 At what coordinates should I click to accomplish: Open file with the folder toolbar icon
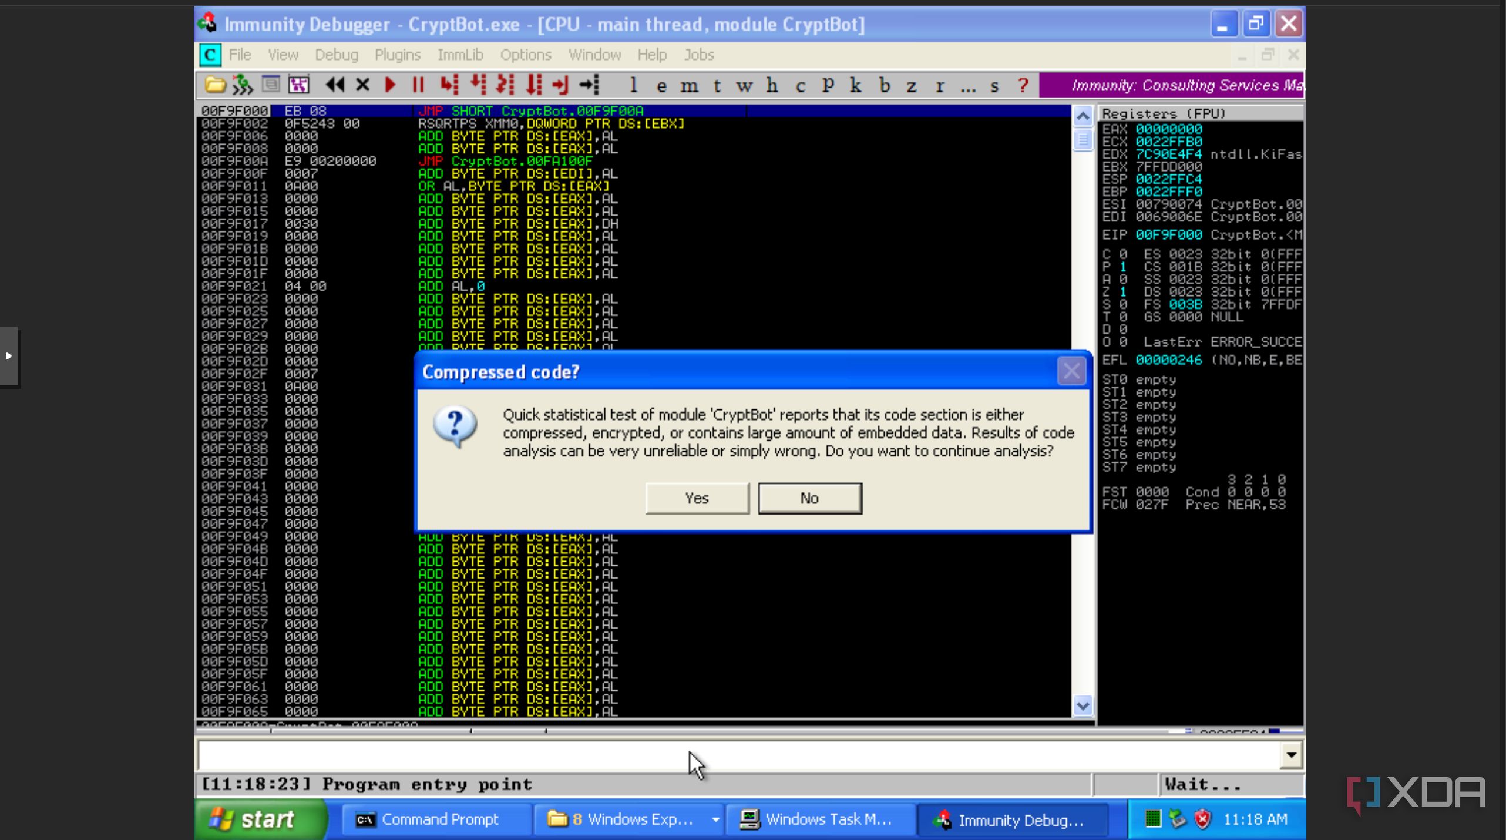click(215, 85)
